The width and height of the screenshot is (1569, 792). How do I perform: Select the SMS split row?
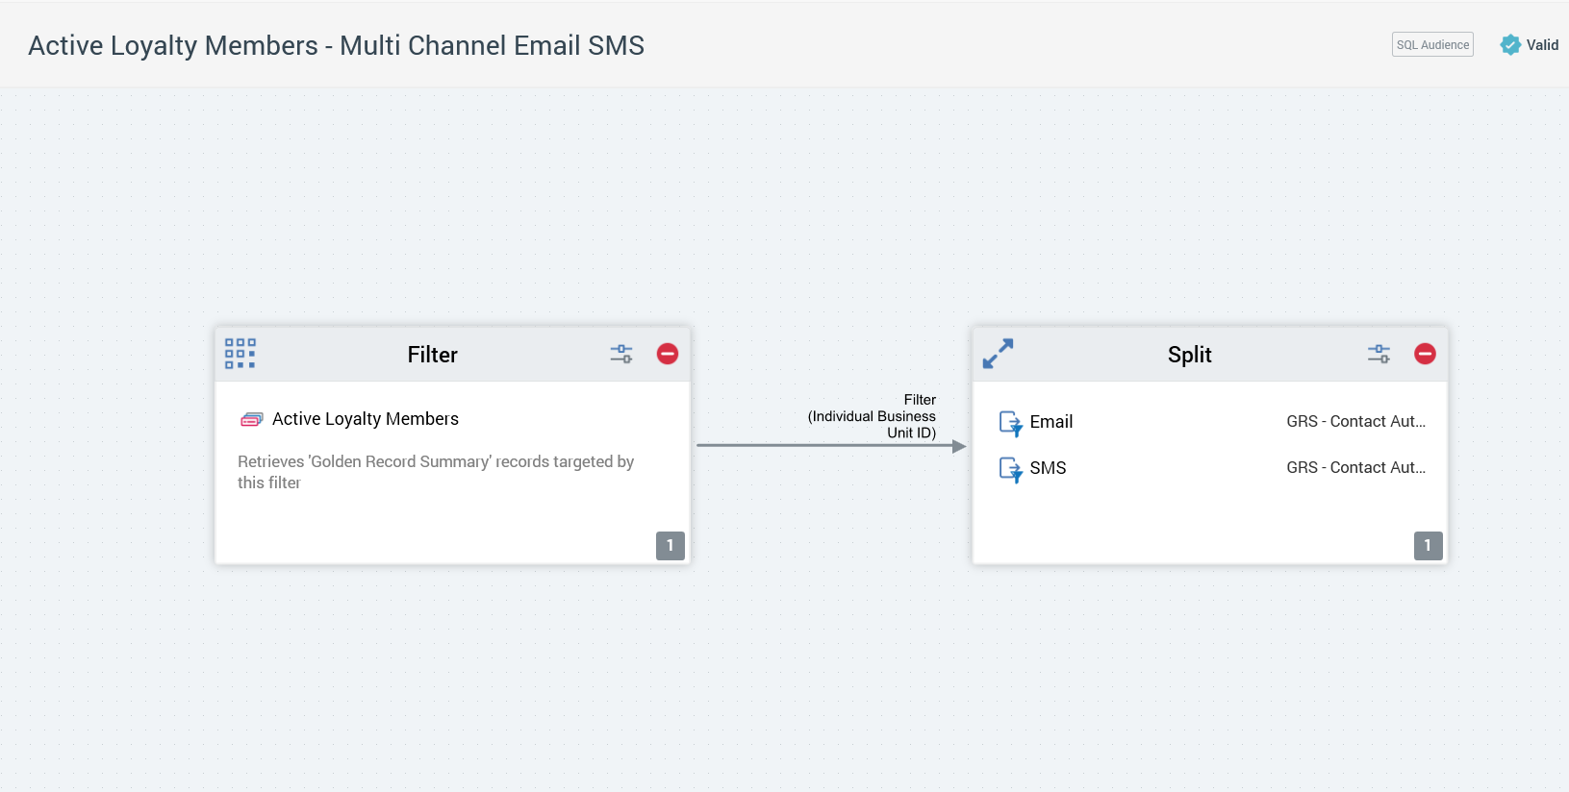(1048, 468)
